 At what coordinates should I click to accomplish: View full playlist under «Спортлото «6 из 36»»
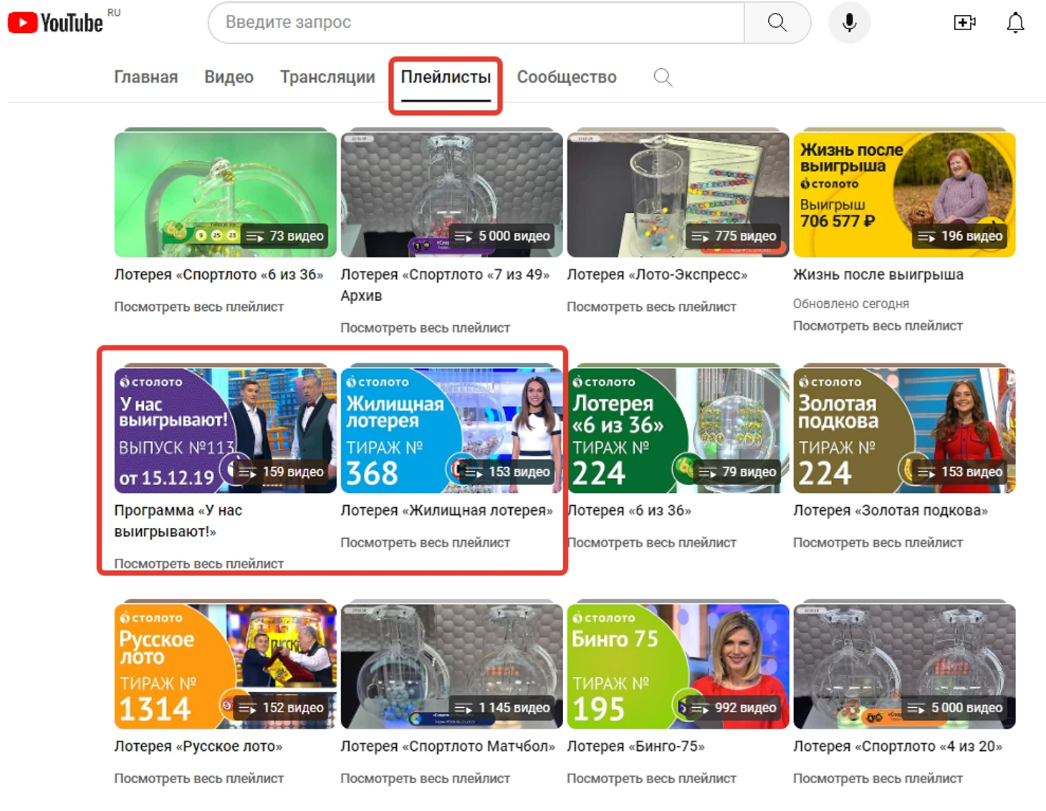point(198,307)
